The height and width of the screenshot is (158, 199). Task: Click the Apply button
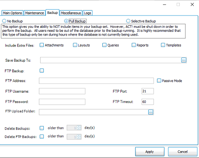pyautogui.click(x=150, y=151)
